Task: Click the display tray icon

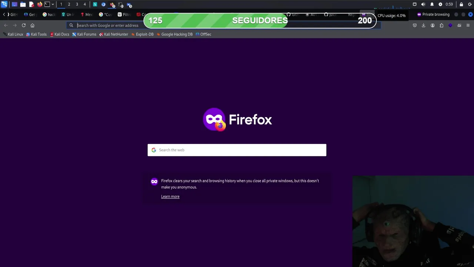Action: pyautogui.click(x=415, y=4)
